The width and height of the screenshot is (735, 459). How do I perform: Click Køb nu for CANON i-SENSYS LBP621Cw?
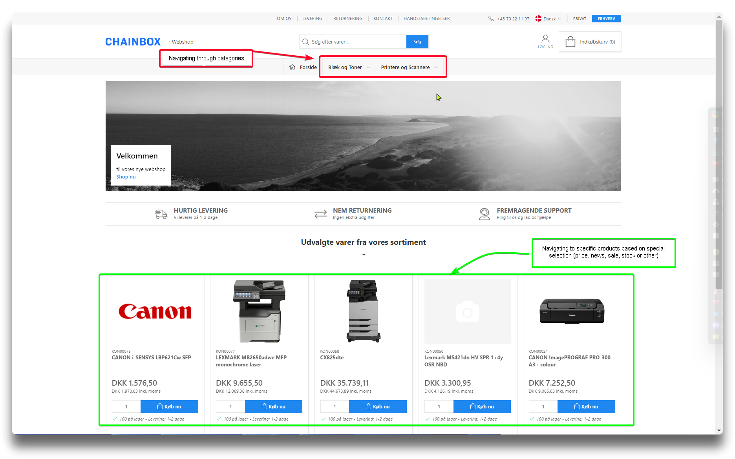pyautogui.click(x=169, y=406)
